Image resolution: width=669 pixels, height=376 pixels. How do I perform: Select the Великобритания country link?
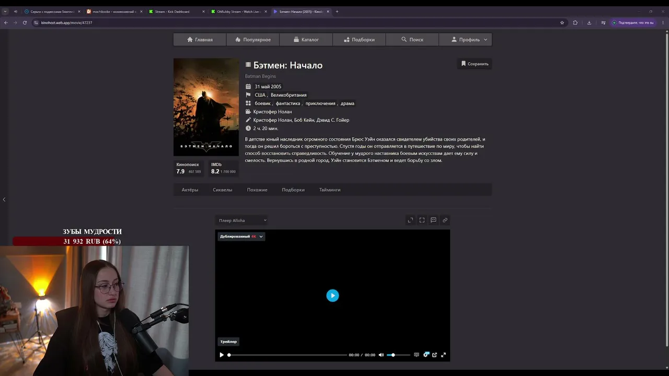[x=289, y=95]
